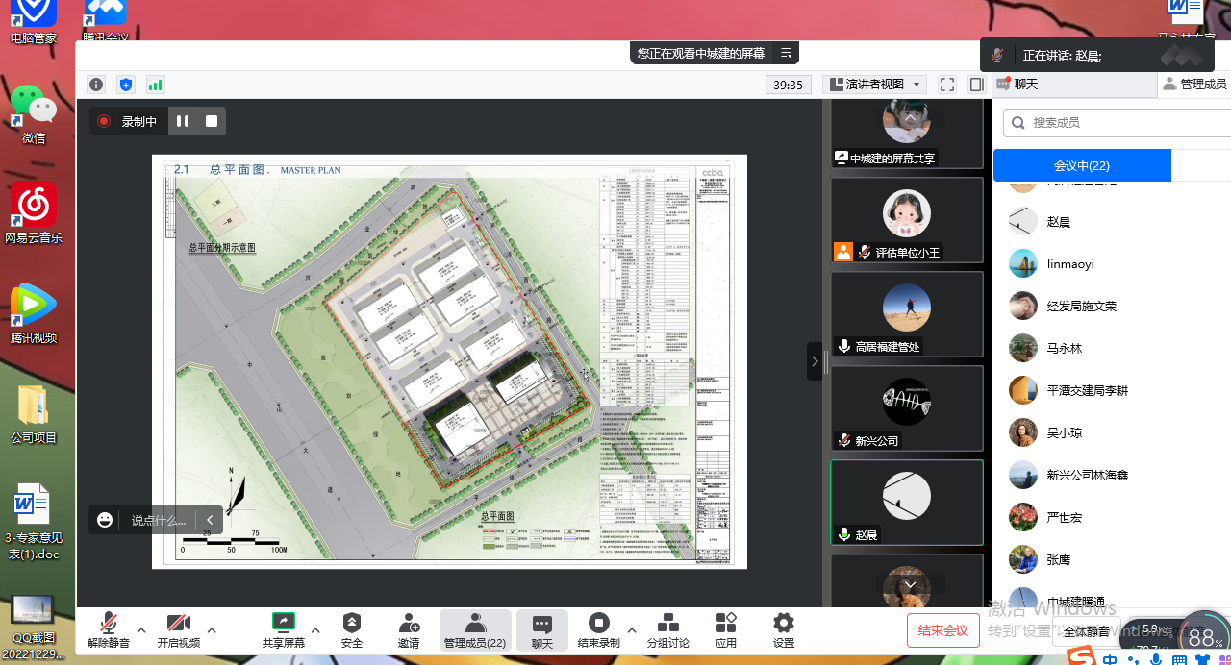This screenshot has width=1231, height=665.
Task: Open 设置 settings gear in meeting toolbar
Action: [x=784, y=629]
